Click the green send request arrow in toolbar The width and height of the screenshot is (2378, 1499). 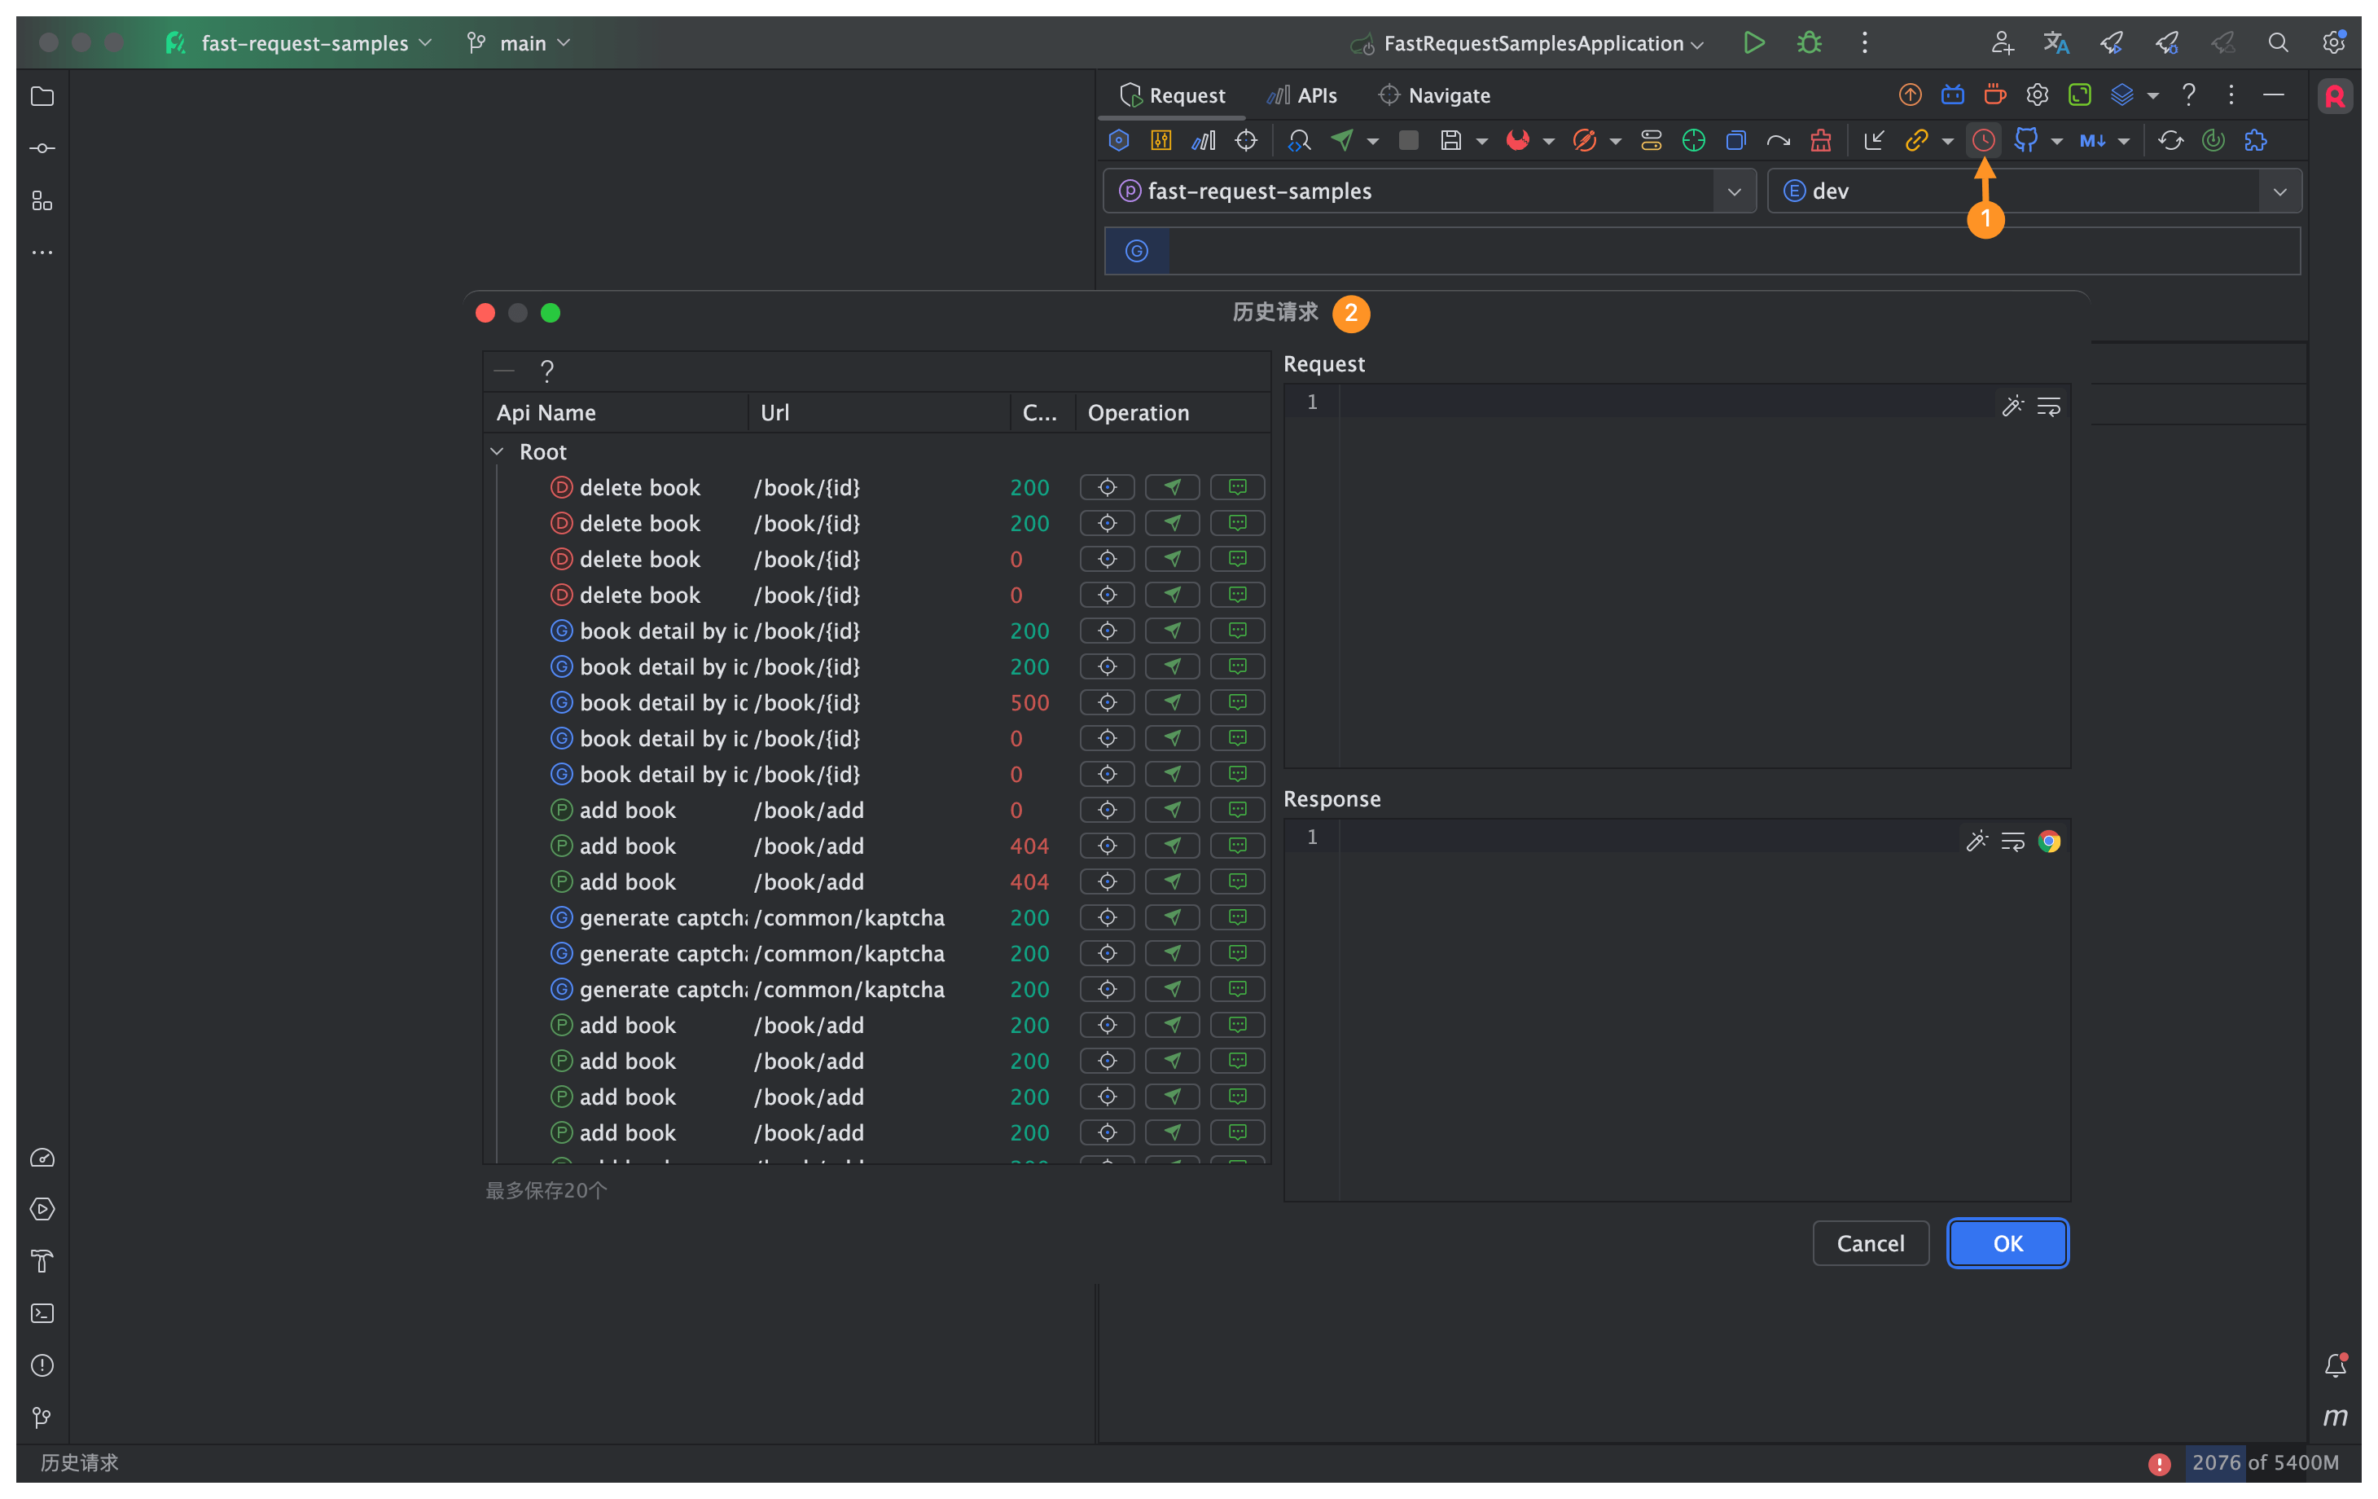coord(1342,140)
